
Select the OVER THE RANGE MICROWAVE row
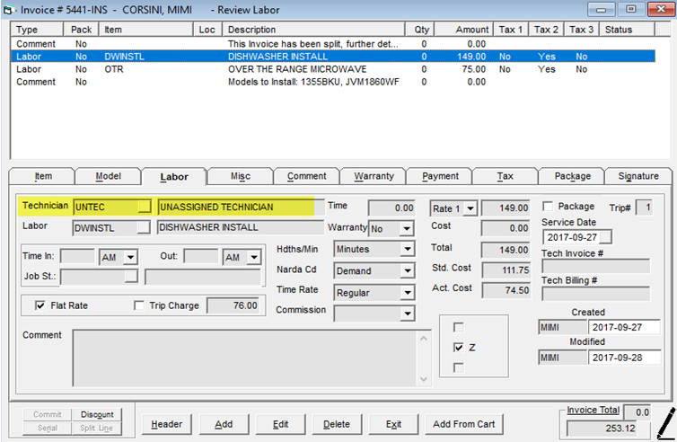click(x=333, y=69)
